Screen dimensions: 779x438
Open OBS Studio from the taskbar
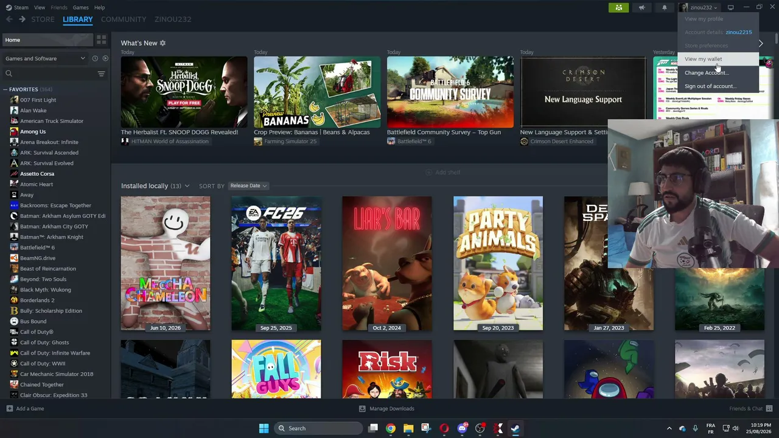(480, 428)
